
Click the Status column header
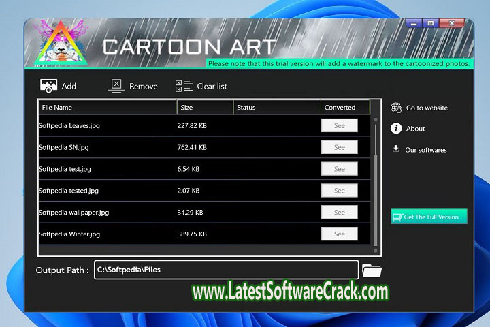click(x=276, y=108)
